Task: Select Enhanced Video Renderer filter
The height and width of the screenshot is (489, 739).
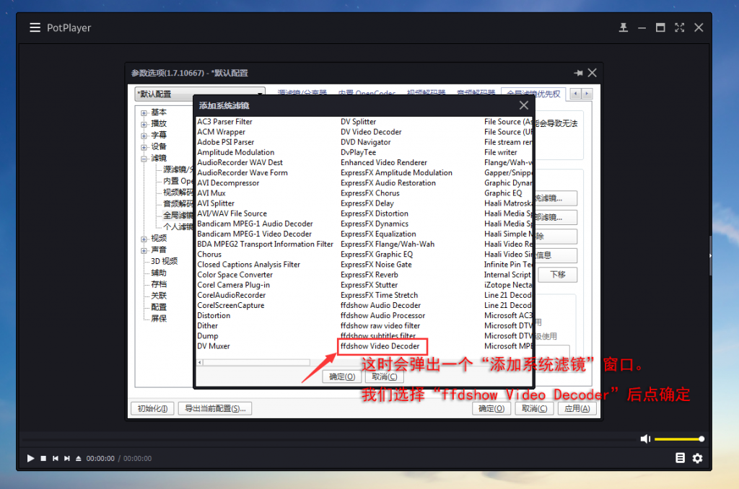Action: [x=384, y=162]
